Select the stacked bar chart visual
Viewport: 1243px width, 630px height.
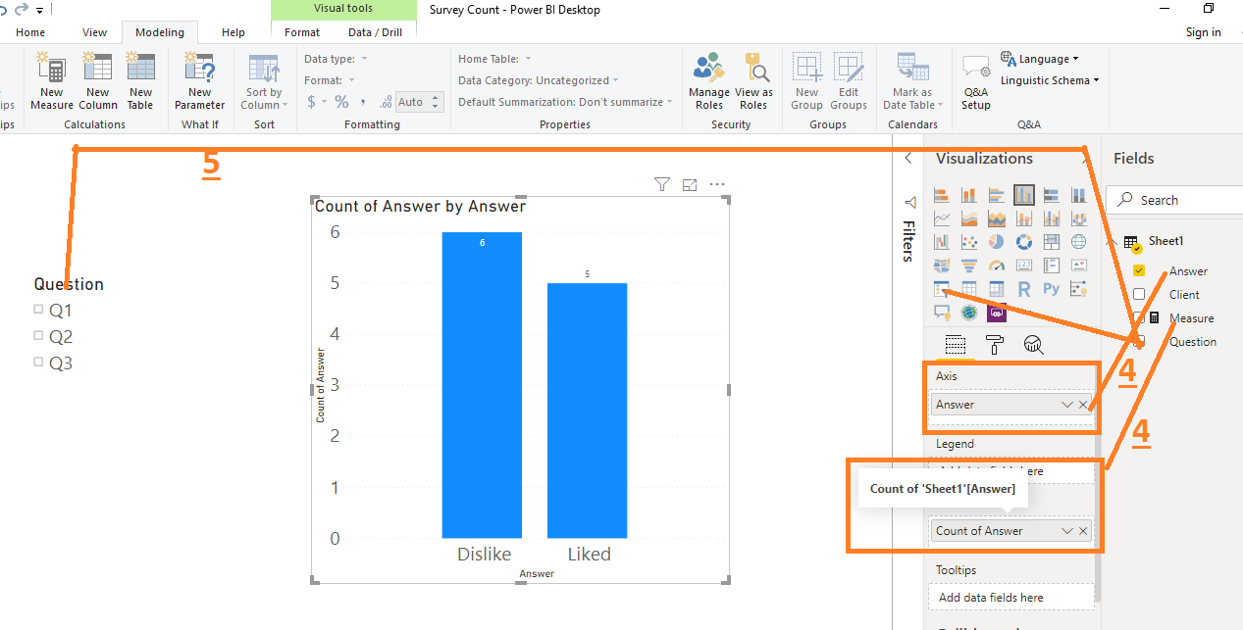pos(942,194)
